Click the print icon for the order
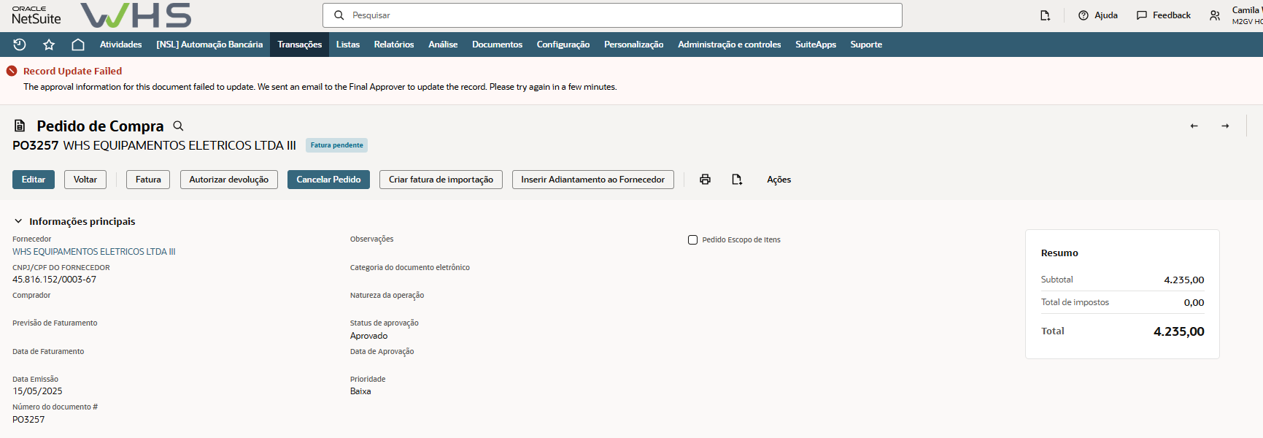The height and width of the screenshot is (438, 1263). (705, 180)
